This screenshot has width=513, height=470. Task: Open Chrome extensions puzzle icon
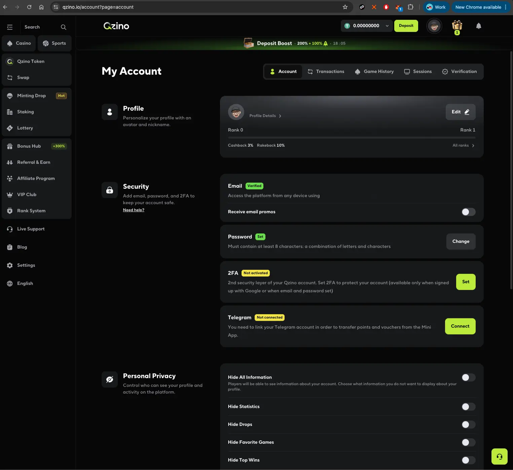pos(410,7)
